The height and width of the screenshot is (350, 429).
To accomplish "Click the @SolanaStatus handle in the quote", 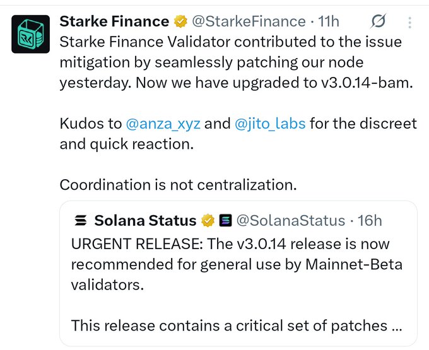I will (290, 221).
